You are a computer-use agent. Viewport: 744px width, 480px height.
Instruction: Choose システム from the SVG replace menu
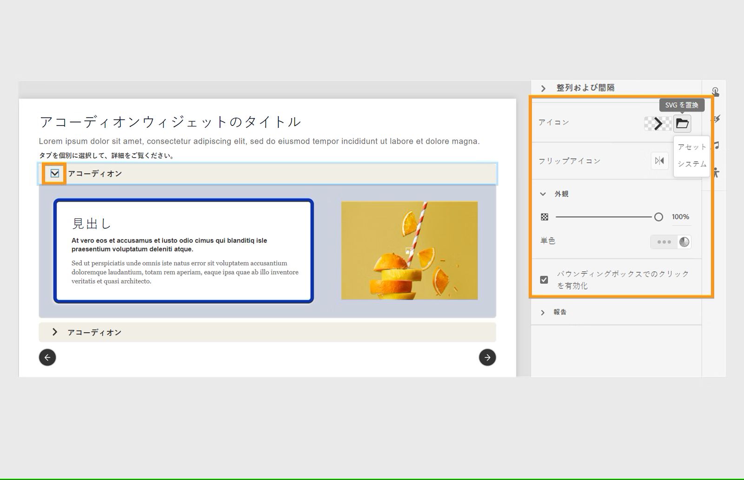691,164
